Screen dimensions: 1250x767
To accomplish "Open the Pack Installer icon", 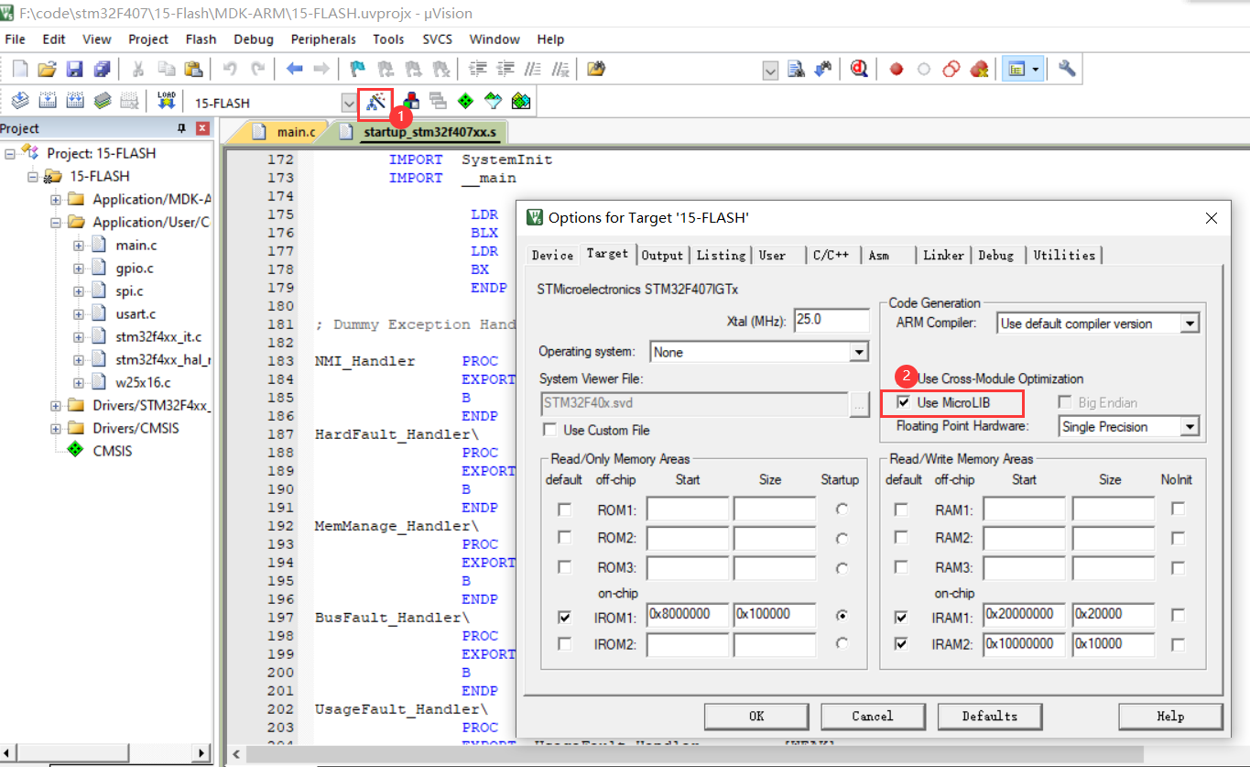I will point(521,101).
